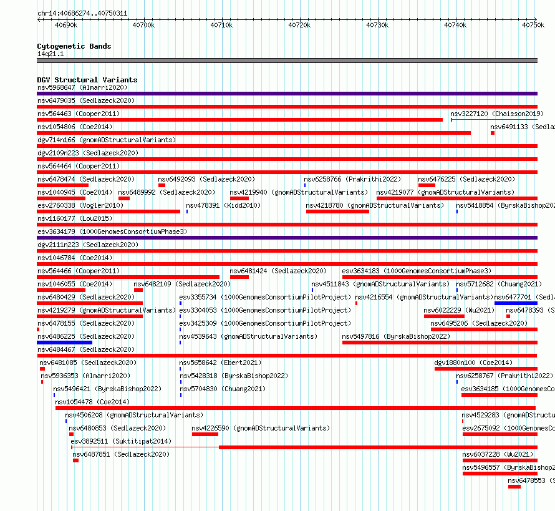Click nsv4219077 (gnomADStructuralVariants) label
This screenshot has width=555, height=511.
pos(445,192)
